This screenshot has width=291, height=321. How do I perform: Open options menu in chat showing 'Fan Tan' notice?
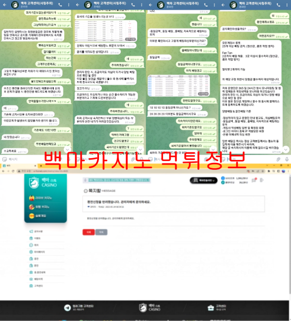287,5
